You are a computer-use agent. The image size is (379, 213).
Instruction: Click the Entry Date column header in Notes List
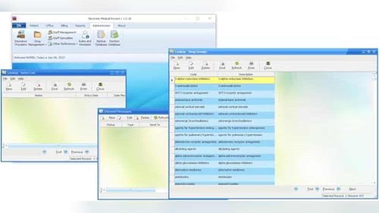coord(91,95)
